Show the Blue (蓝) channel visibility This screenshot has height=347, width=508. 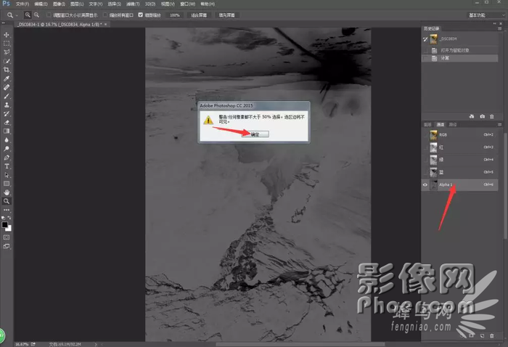(x=425, y=172)
